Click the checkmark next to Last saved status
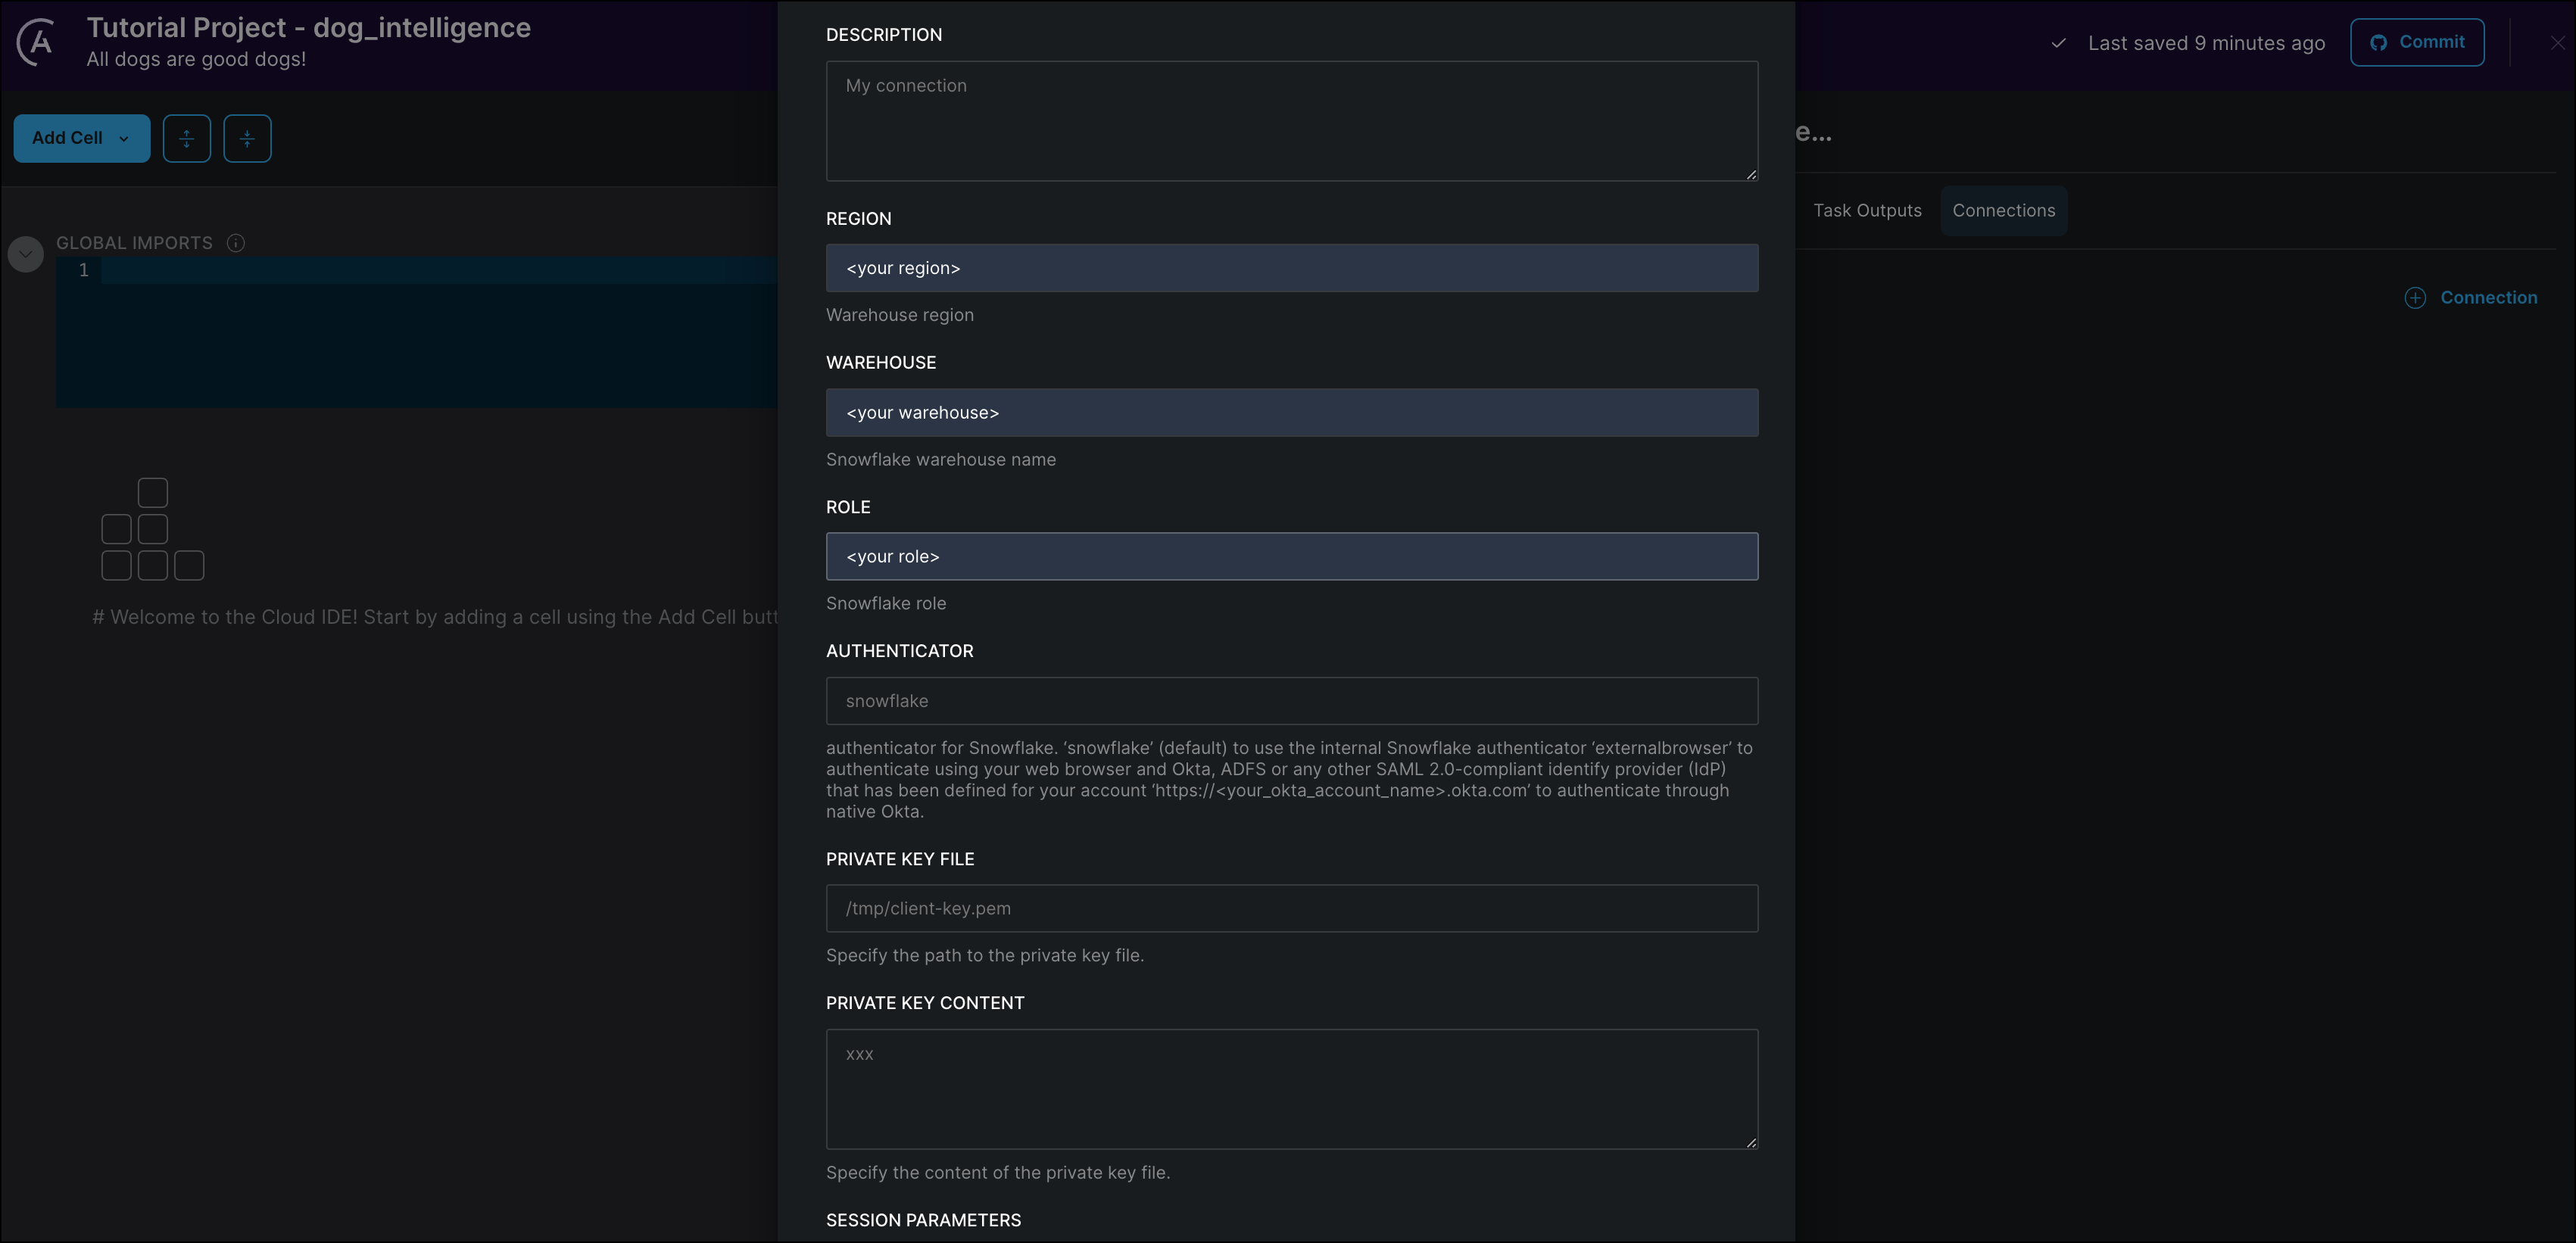The width and height of the screenshot is (2576, 1243). click(2058, 43)
